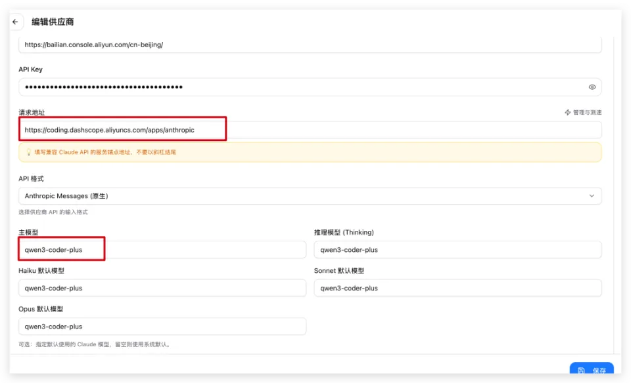631x383 pixels.
Task: Click the 选择供应商 API 的输入格式 helper text
Action: coord(53,212)
